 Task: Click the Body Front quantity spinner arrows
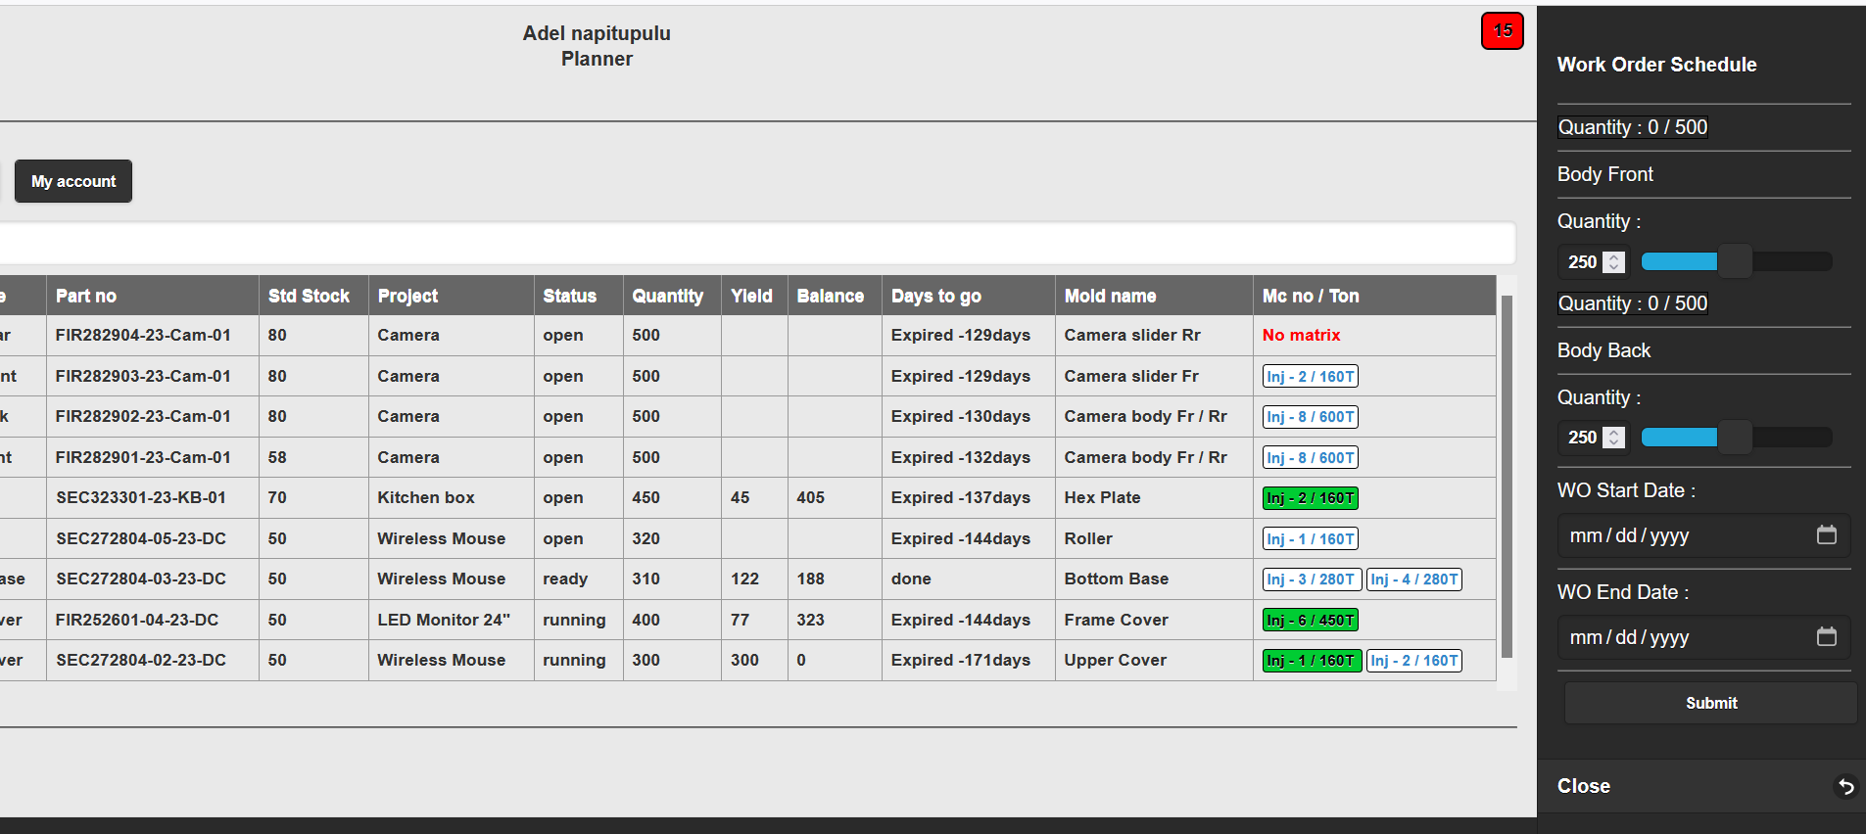pos(1614,261)
